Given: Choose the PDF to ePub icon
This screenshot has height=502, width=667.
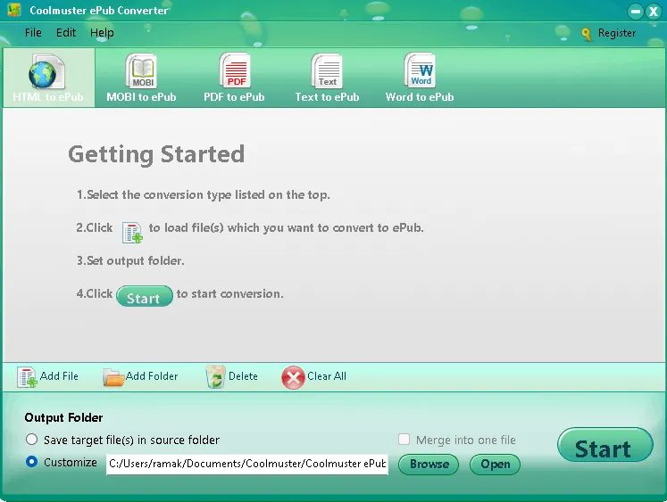Looking at the screenshot, I should (234, 71).
